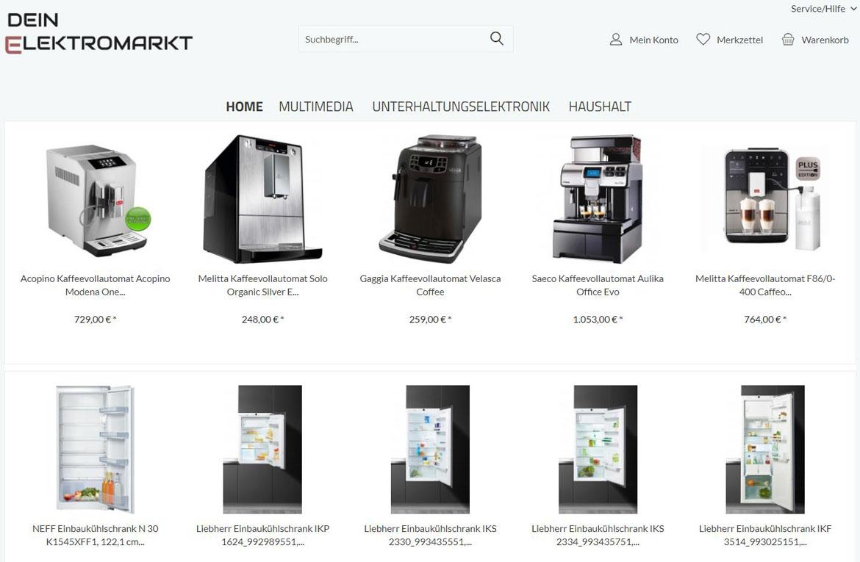Expand the Service/Hilfe dropdown
Viewport: 860px width, 562px height.
[x=823, y=9]
